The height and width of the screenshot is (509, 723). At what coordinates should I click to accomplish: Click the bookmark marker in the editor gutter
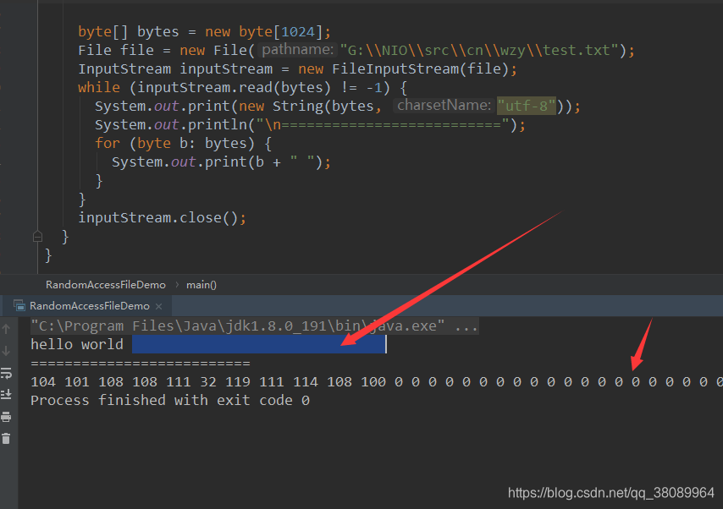(37, 237)
